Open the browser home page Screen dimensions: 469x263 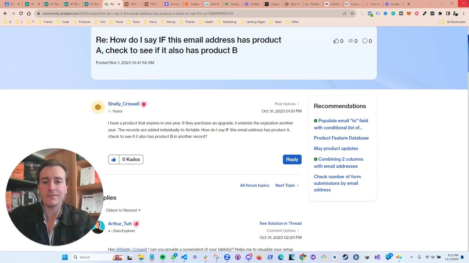tap(29, 14)
